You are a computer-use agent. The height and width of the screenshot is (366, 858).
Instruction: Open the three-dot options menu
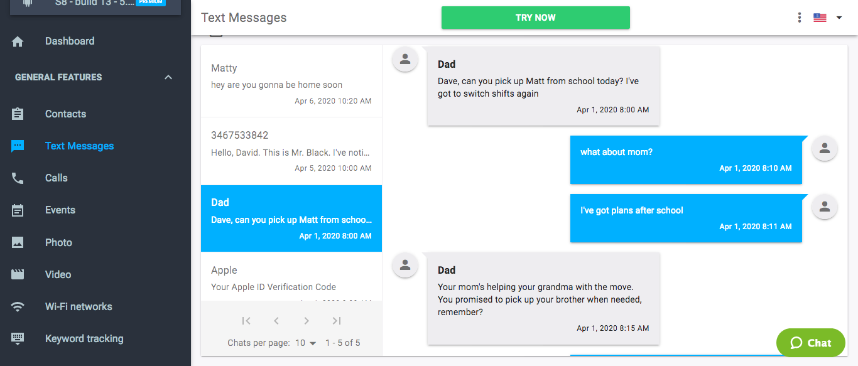(x=799, y=18)
